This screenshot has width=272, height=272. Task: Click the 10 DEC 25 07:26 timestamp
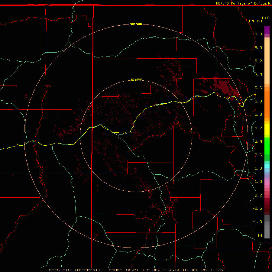point(202,270)
